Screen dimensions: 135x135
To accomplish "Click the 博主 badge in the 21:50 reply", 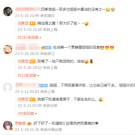I will pyautogui.click(x=32, y=24).
